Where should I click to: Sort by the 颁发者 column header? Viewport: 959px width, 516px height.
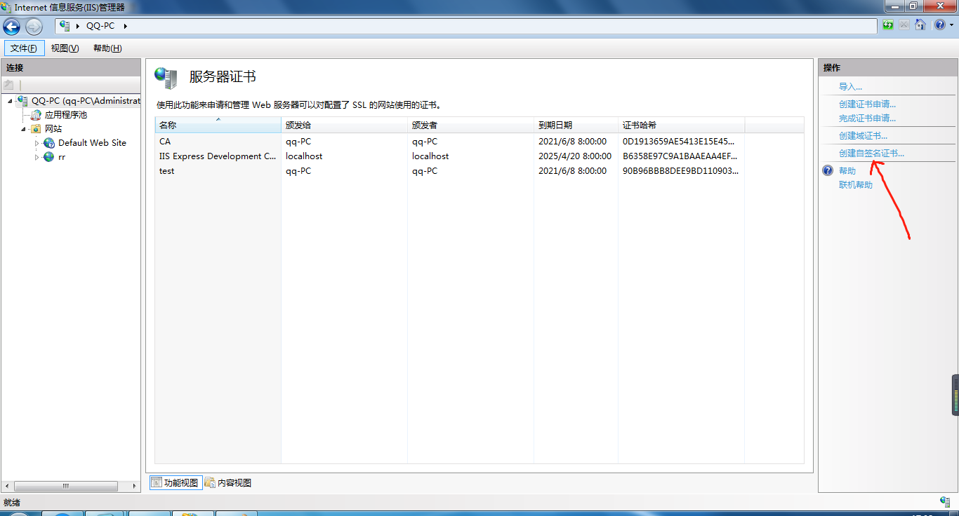pyautogui.click(x=471, y=125)
